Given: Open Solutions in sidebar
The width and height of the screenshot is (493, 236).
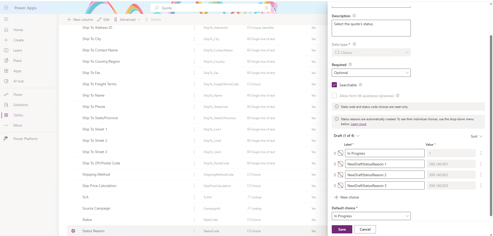Looking at the screenshot, I should click(21, 105).
